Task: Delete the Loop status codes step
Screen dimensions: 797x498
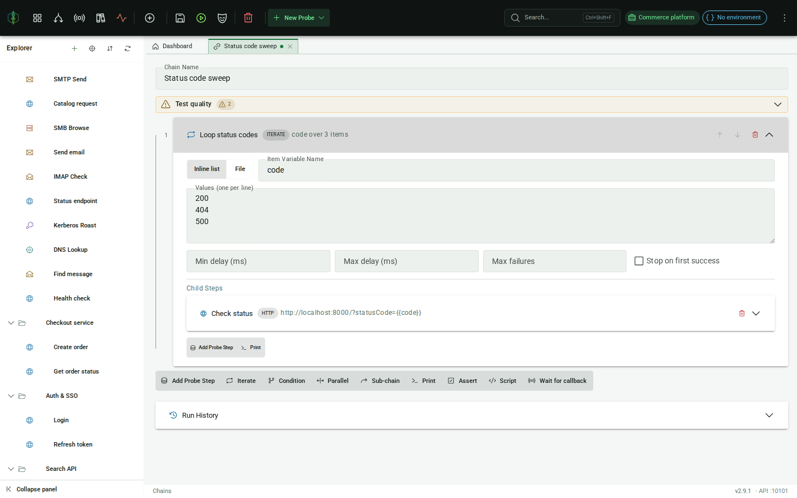Action: 755,134
